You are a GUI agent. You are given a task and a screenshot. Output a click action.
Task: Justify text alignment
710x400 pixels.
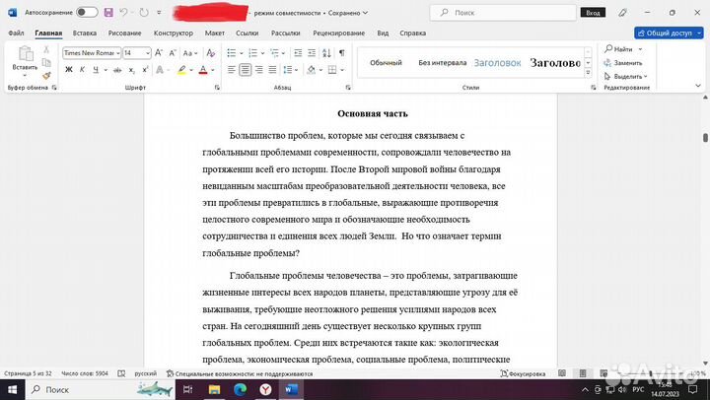[272, 70]
